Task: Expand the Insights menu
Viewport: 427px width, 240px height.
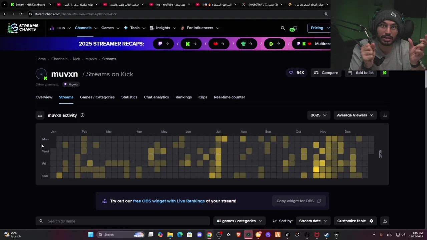Action: [x=163, y=28]
